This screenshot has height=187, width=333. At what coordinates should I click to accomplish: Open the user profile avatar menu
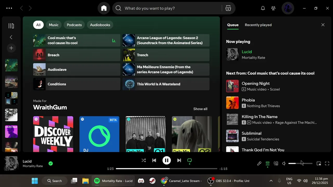coord(288,8)
